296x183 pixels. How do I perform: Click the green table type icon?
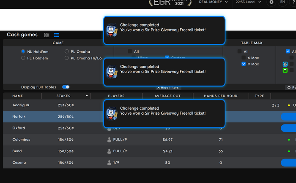click(285, 70)
